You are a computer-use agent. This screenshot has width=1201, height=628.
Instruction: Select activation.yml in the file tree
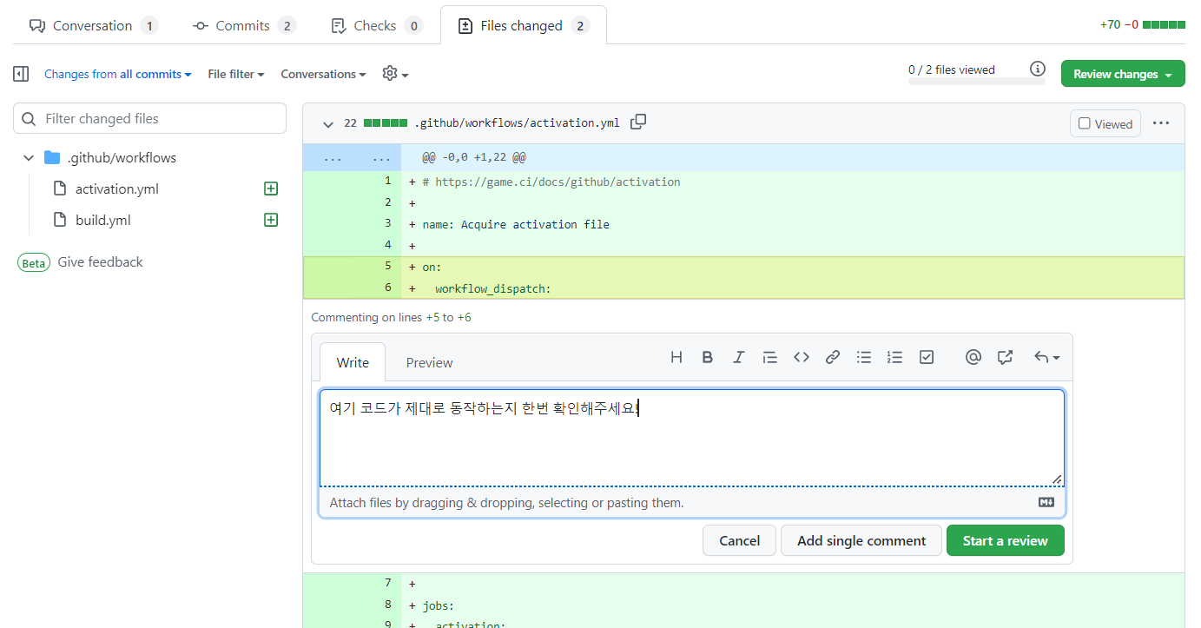[117, 188]
